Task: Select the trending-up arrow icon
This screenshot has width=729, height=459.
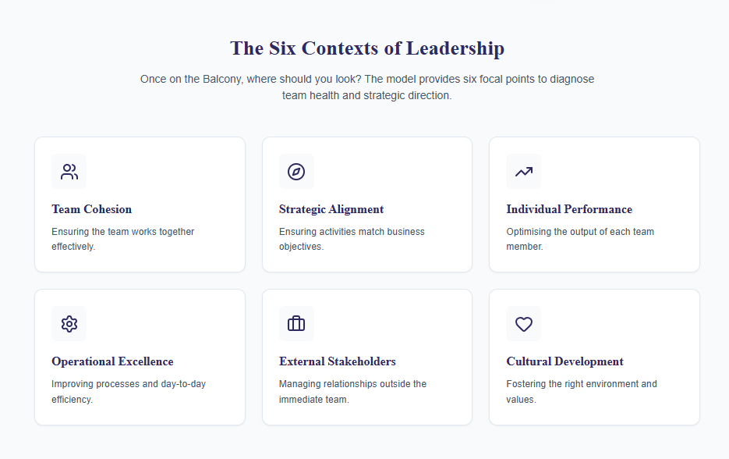Action: point(524,172)
